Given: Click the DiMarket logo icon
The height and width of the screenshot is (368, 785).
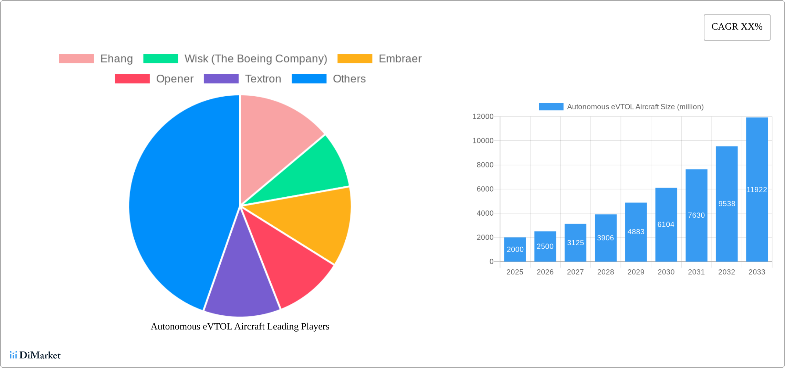Looking at the screenshot, I should pos(14,355).
